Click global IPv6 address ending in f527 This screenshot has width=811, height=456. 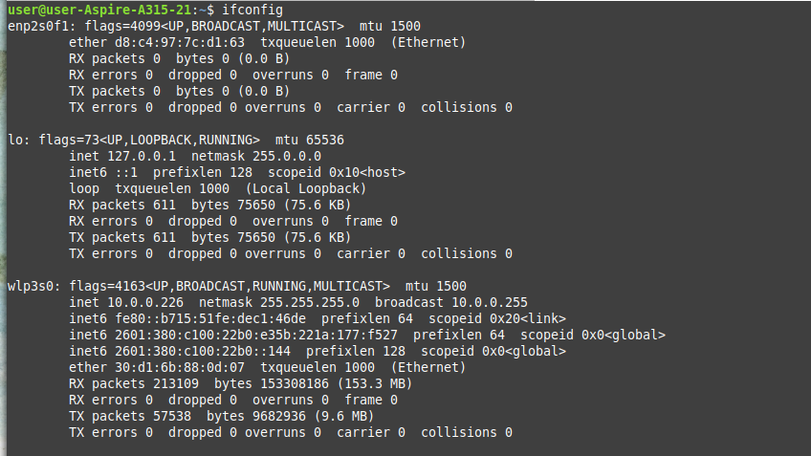256,335
